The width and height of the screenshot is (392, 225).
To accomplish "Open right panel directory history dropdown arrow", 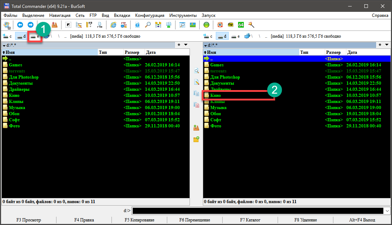I will (x=387, y=45).
